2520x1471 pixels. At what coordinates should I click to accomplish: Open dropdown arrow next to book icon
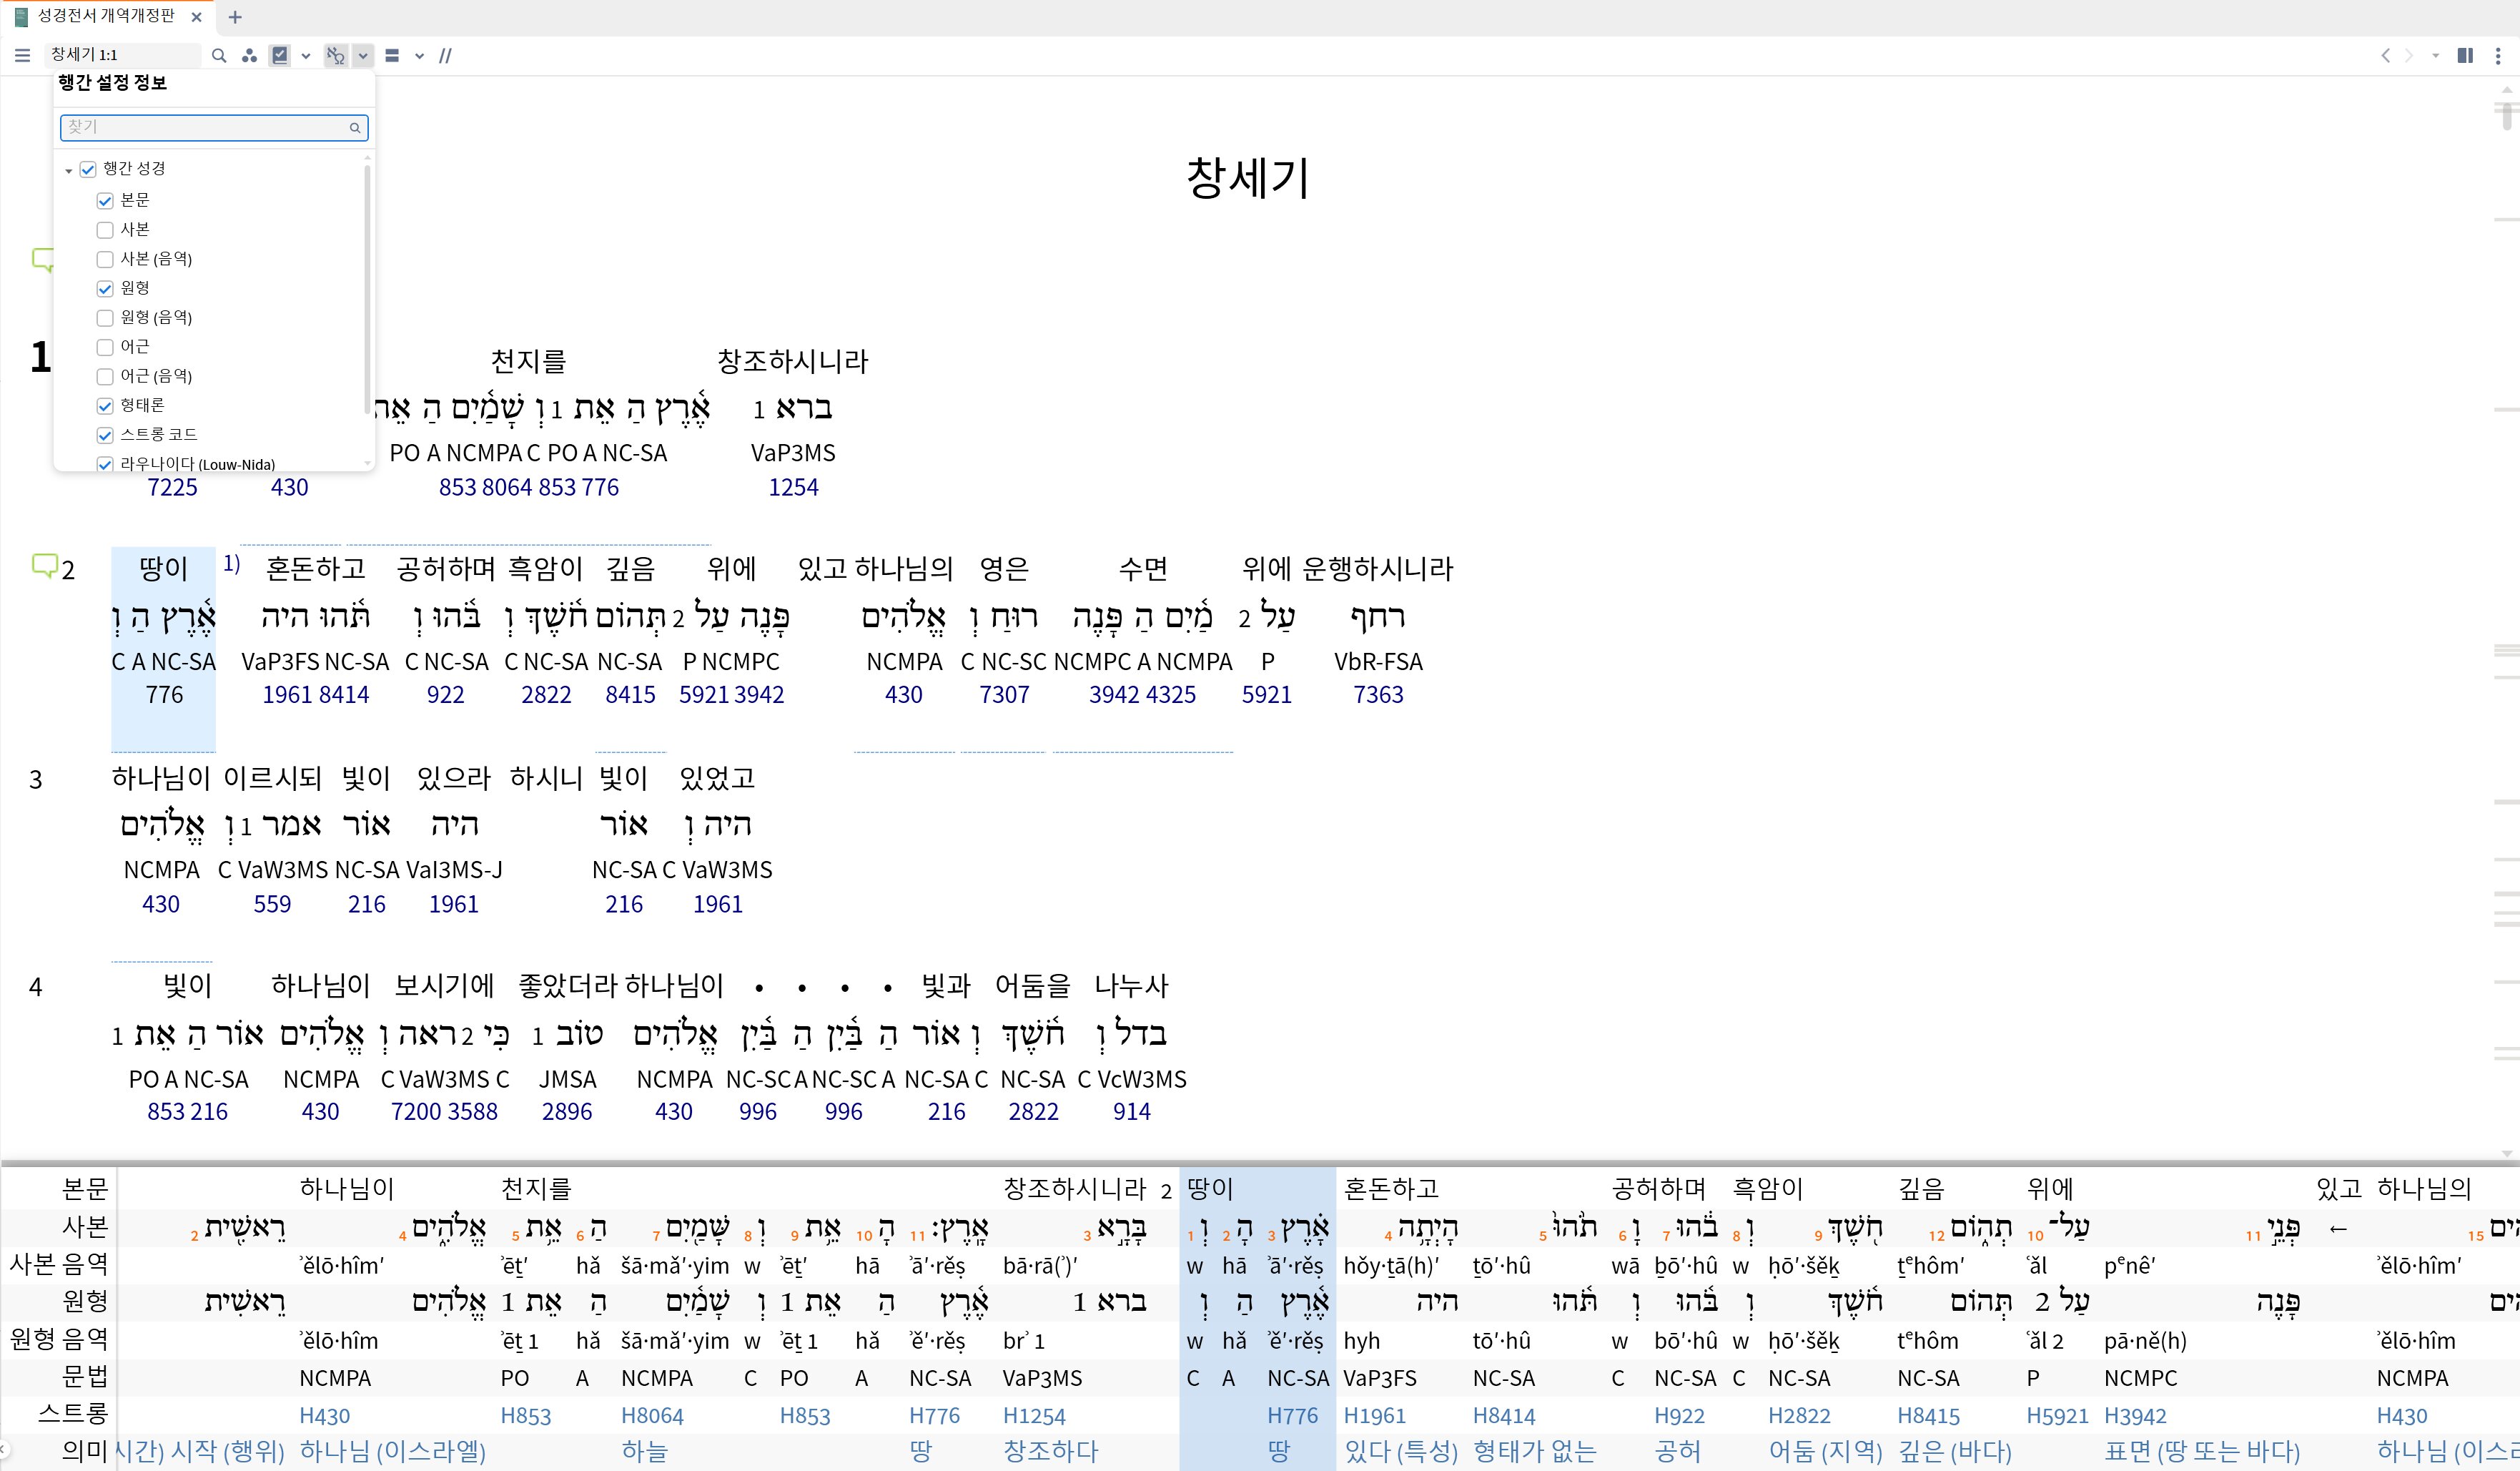(x=306, y=55)
